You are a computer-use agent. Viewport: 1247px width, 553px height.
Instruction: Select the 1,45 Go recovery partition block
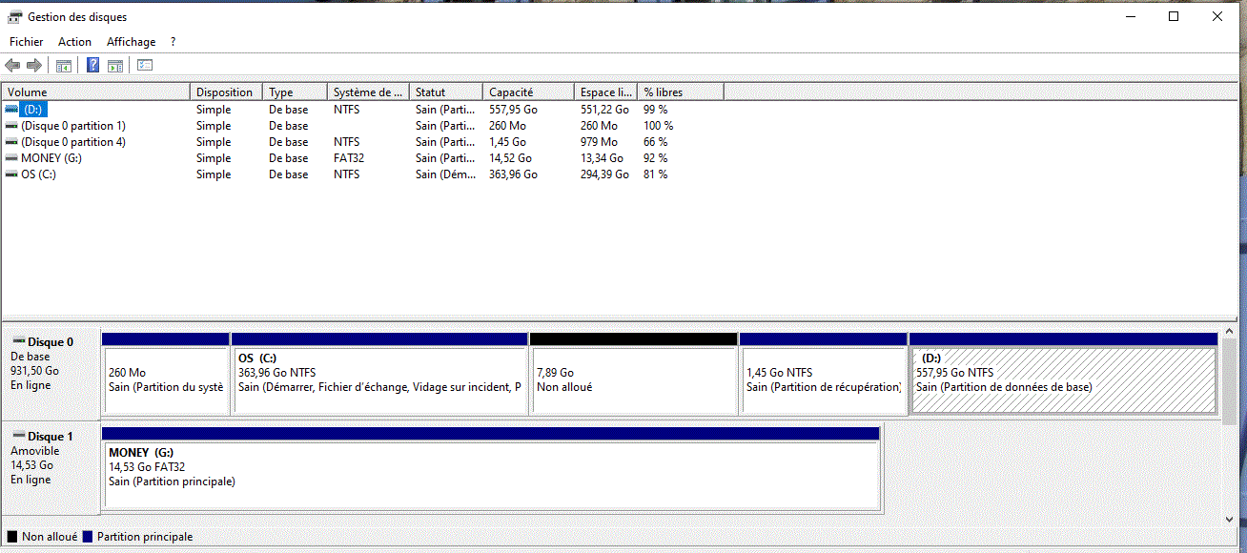point(824,374)
